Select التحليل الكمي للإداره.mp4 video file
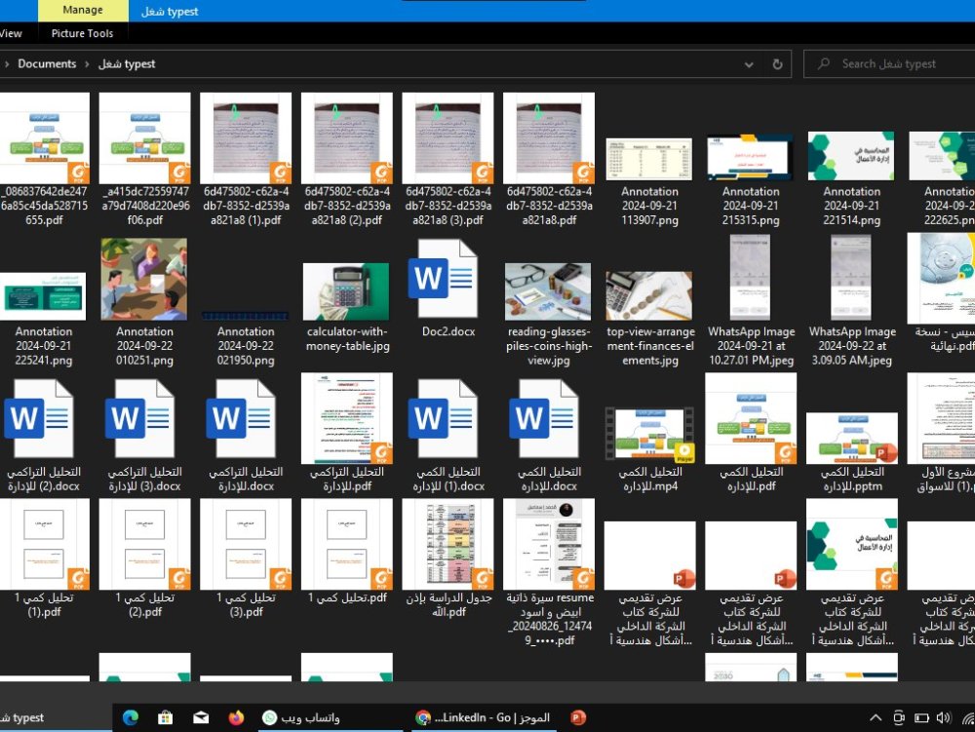Image resolution: width=975 pixels, height=732 pixels. click(x=649, y=450)
